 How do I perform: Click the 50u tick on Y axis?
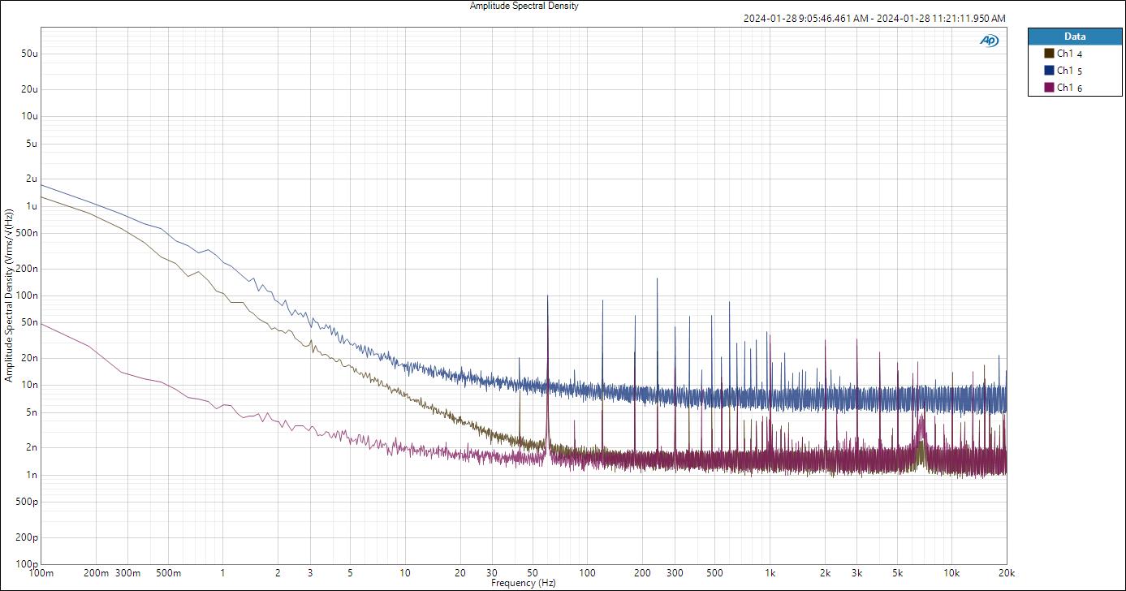pyautogui.click(x=29, y=54)
